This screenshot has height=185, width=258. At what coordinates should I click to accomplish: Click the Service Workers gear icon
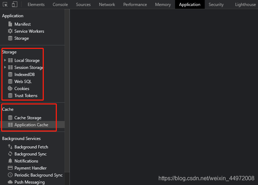[10, 31]
